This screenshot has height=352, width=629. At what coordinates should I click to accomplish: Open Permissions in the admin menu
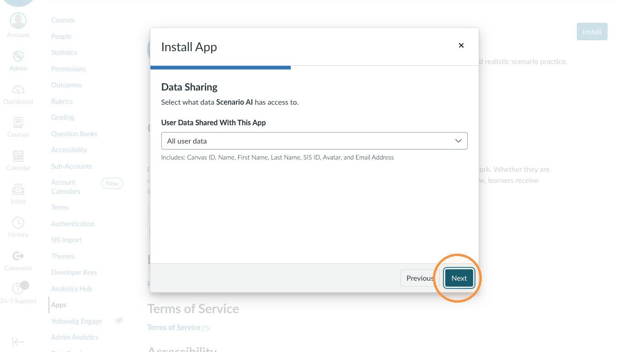tap(69, 69)
